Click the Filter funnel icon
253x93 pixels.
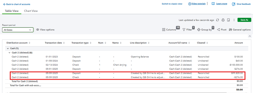click(184, 30)
